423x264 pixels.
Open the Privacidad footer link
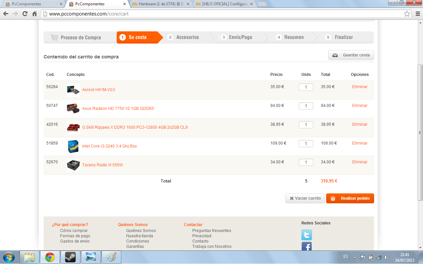click(x=202, y=236)
